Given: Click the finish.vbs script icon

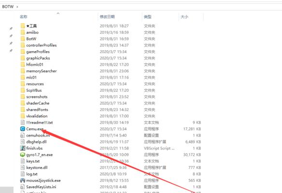Looking at the screenshot, I should (x=23, y=148).
